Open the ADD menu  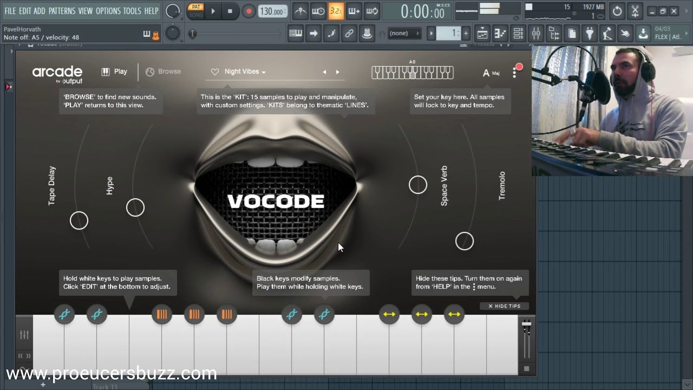point(40,11)
